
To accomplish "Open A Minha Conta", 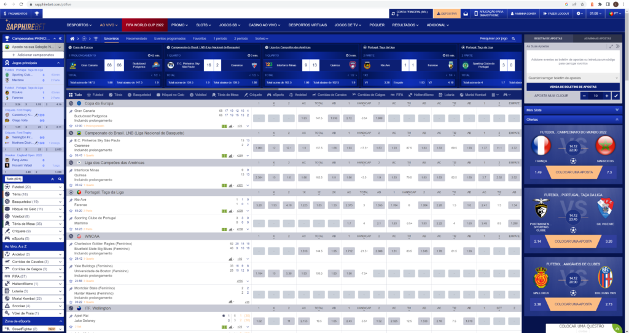I will pos(523,14).
